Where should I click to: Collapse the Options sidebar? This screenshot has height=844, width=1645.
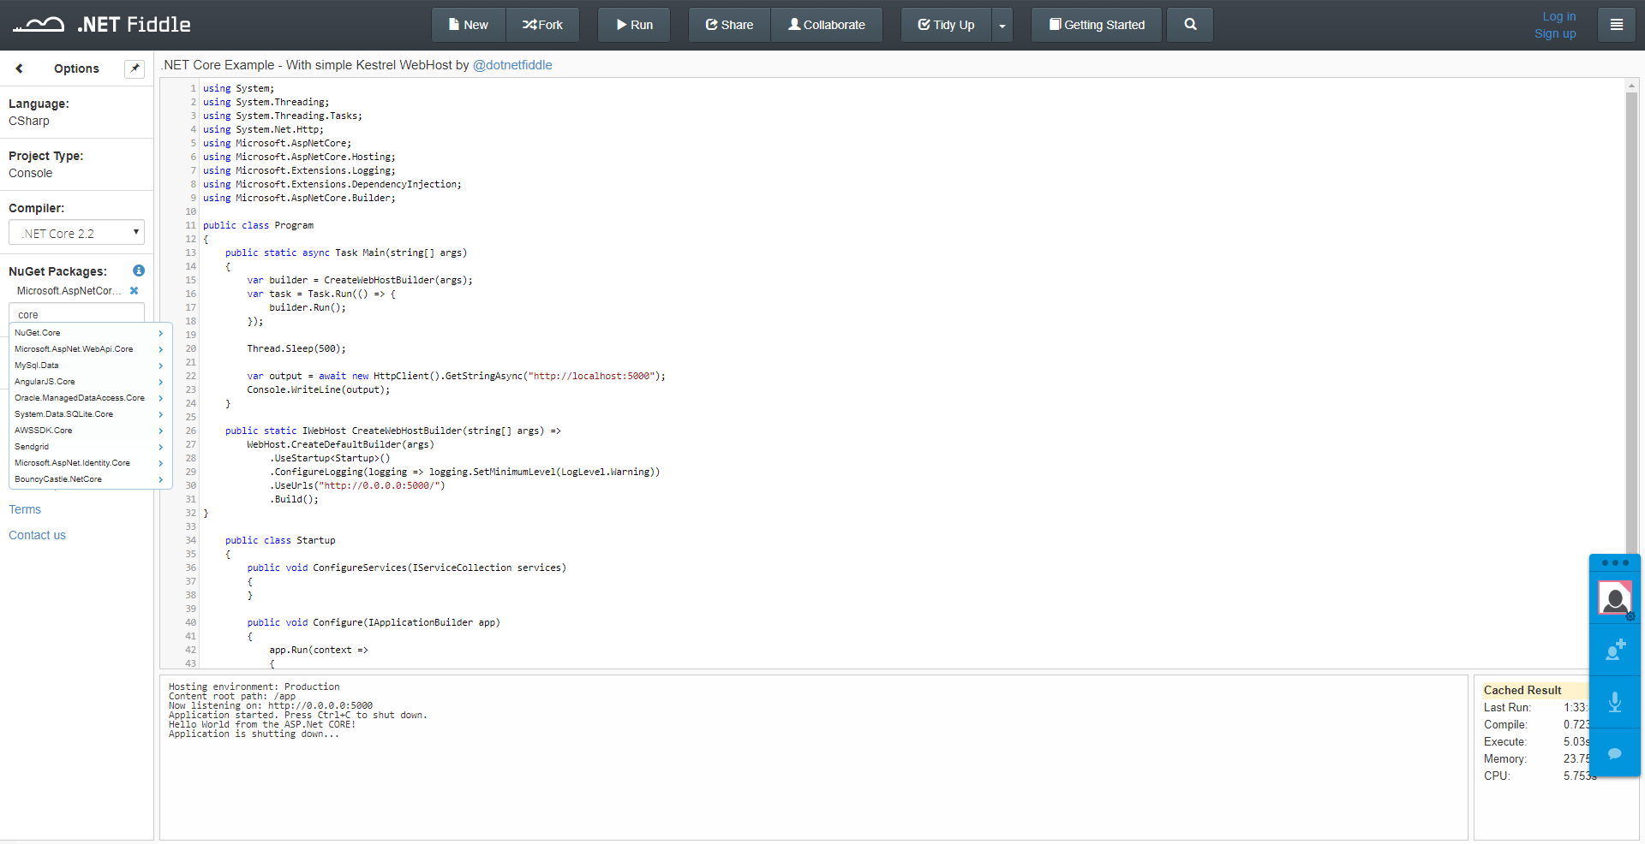19,68
